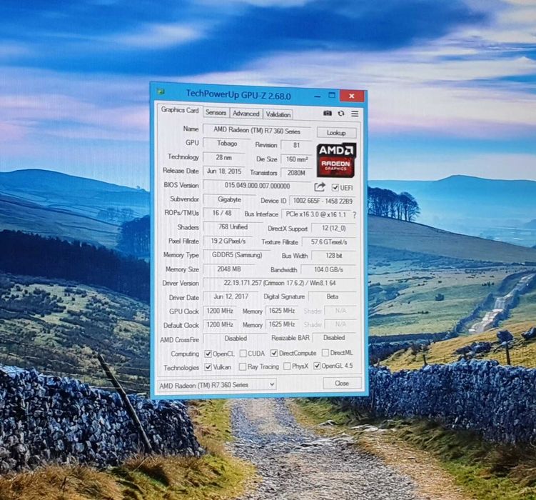Toggle the Vulkan checkbox

coord(208,367)
